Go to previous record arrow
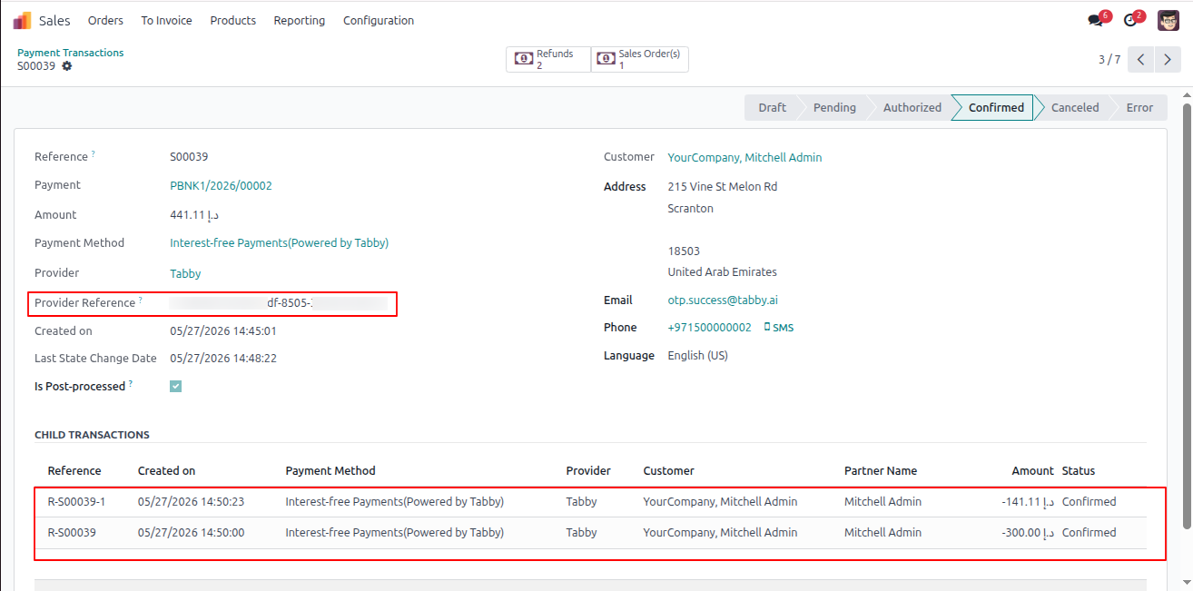Image resolution: width=1193 pixels, height=591 pixels. click(x=1141, y=60)
